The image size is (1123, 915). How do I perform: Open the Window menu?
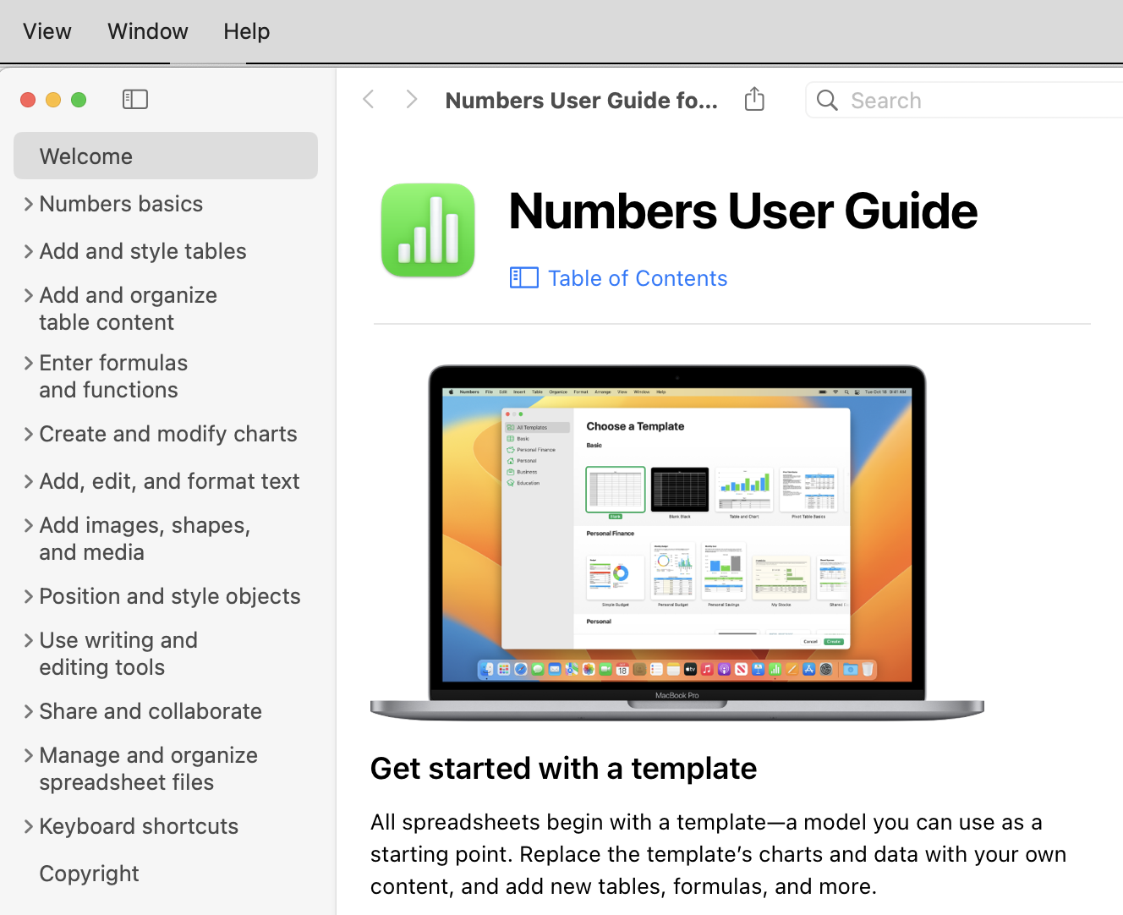[x=148, y=31]
